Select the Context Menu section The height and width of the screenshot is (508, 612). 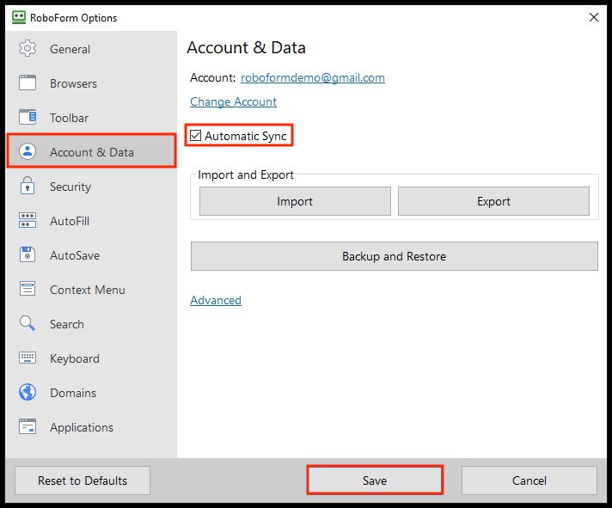click(91, 289)
